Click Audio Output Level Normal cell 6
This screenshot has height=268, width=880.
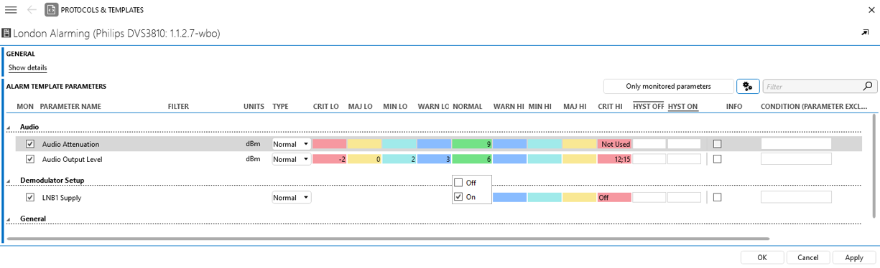pos(472,159)
